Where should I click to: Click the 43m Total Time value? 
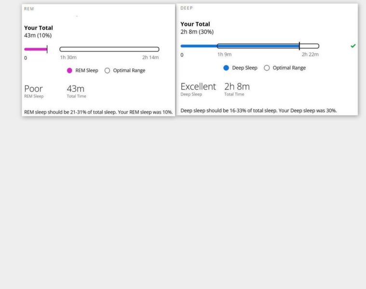pyautogui.click(x=75, y=89)
